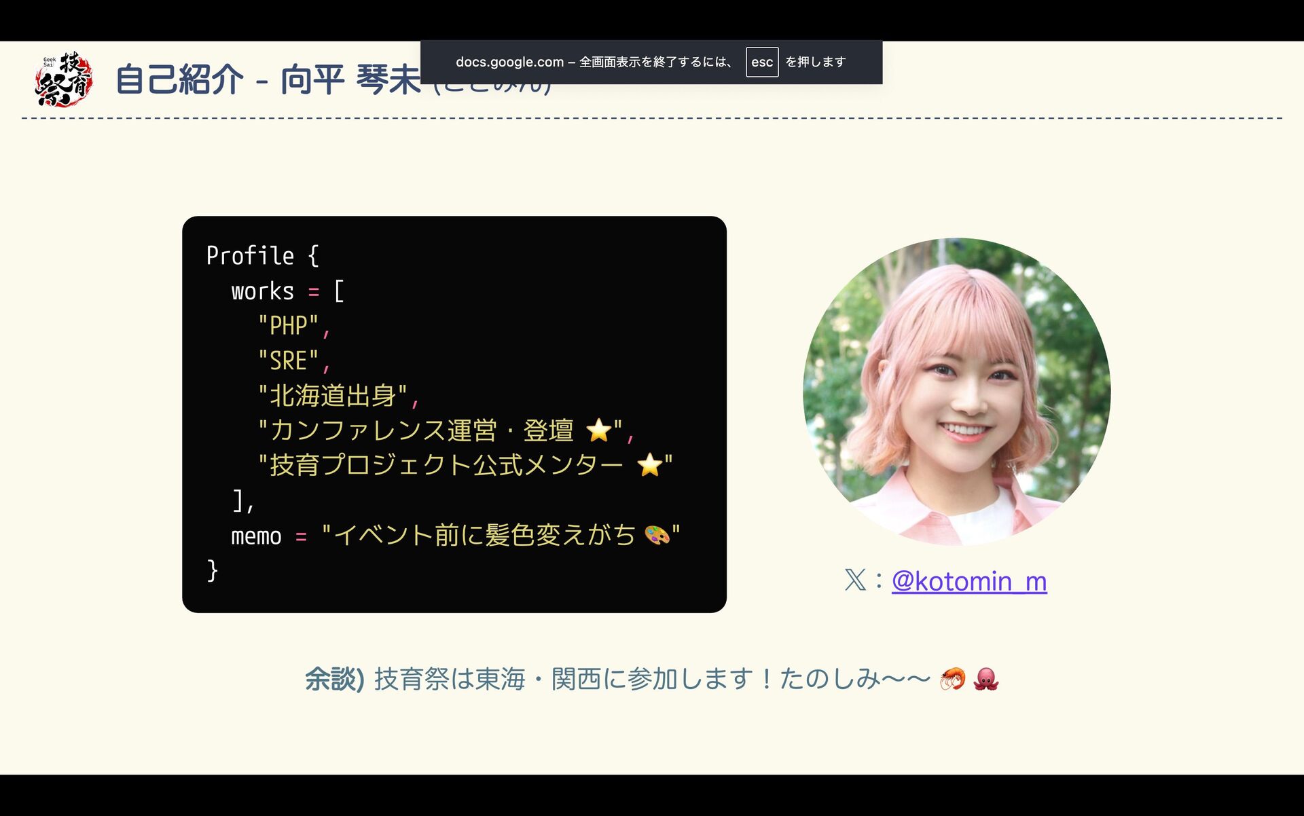The height and width of the screenshot is (816, 1304).
Task: Click the shrimp emoji in footer text
Action: (952, 678)
